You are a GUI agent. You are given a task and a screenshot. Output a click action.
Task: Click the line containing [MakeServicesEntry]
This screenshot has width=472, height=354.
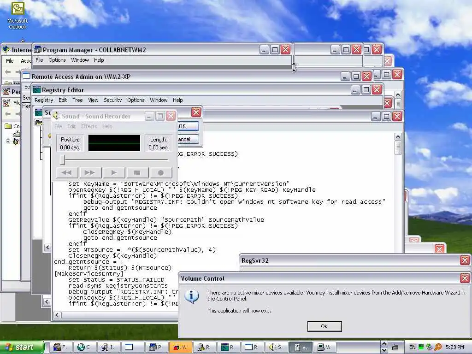pos(89,274)
